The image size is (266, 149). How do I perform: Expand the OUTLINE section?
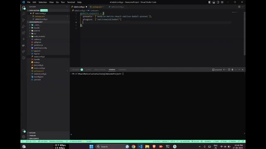[32, 133]
